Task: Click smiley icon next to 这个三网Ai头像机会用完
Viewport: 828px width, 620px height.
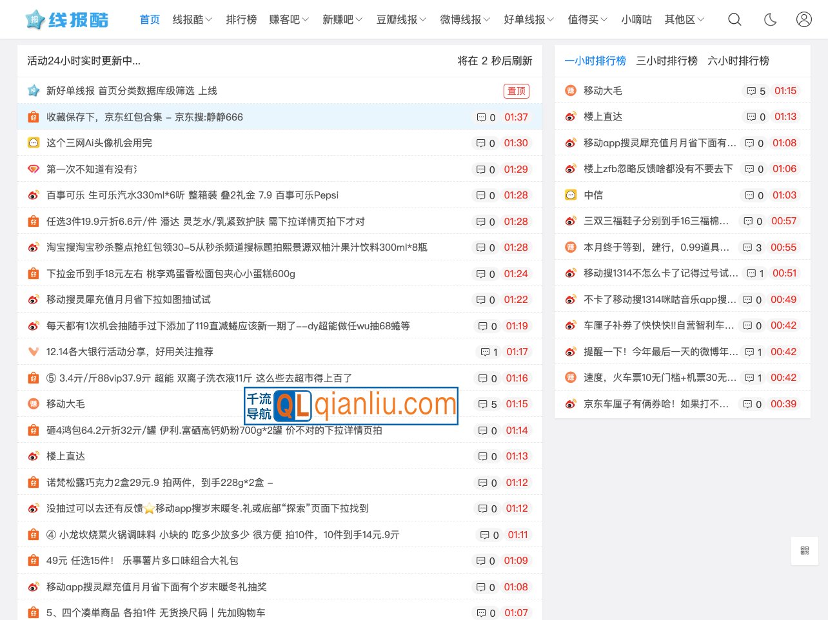Action: [x=34, y=143]
